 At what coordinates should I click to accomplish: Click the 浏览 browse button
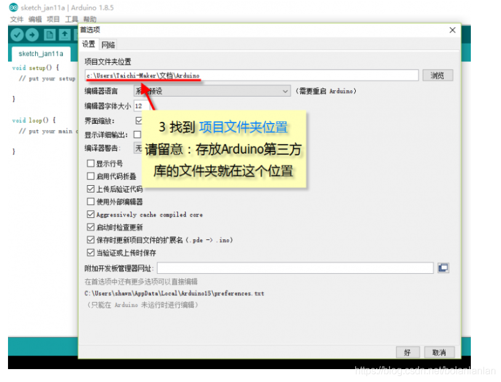[437, 76]
